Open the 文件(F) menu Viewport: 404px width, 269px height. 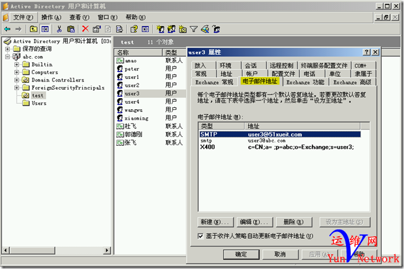point(23,17)
